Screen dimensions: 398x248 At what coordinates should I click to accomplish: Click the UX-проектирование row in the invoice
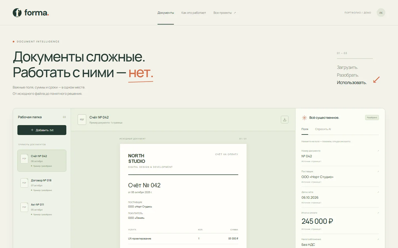pos(183,239)
